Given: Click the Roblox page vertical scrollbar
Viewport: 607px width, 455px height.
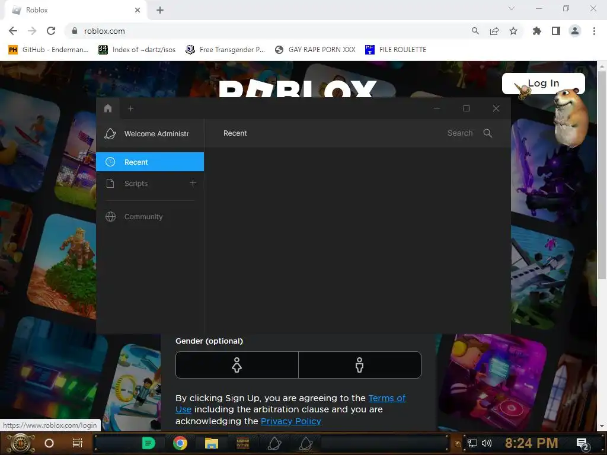Looking at the screenshot, I should [x=602, y=174].
